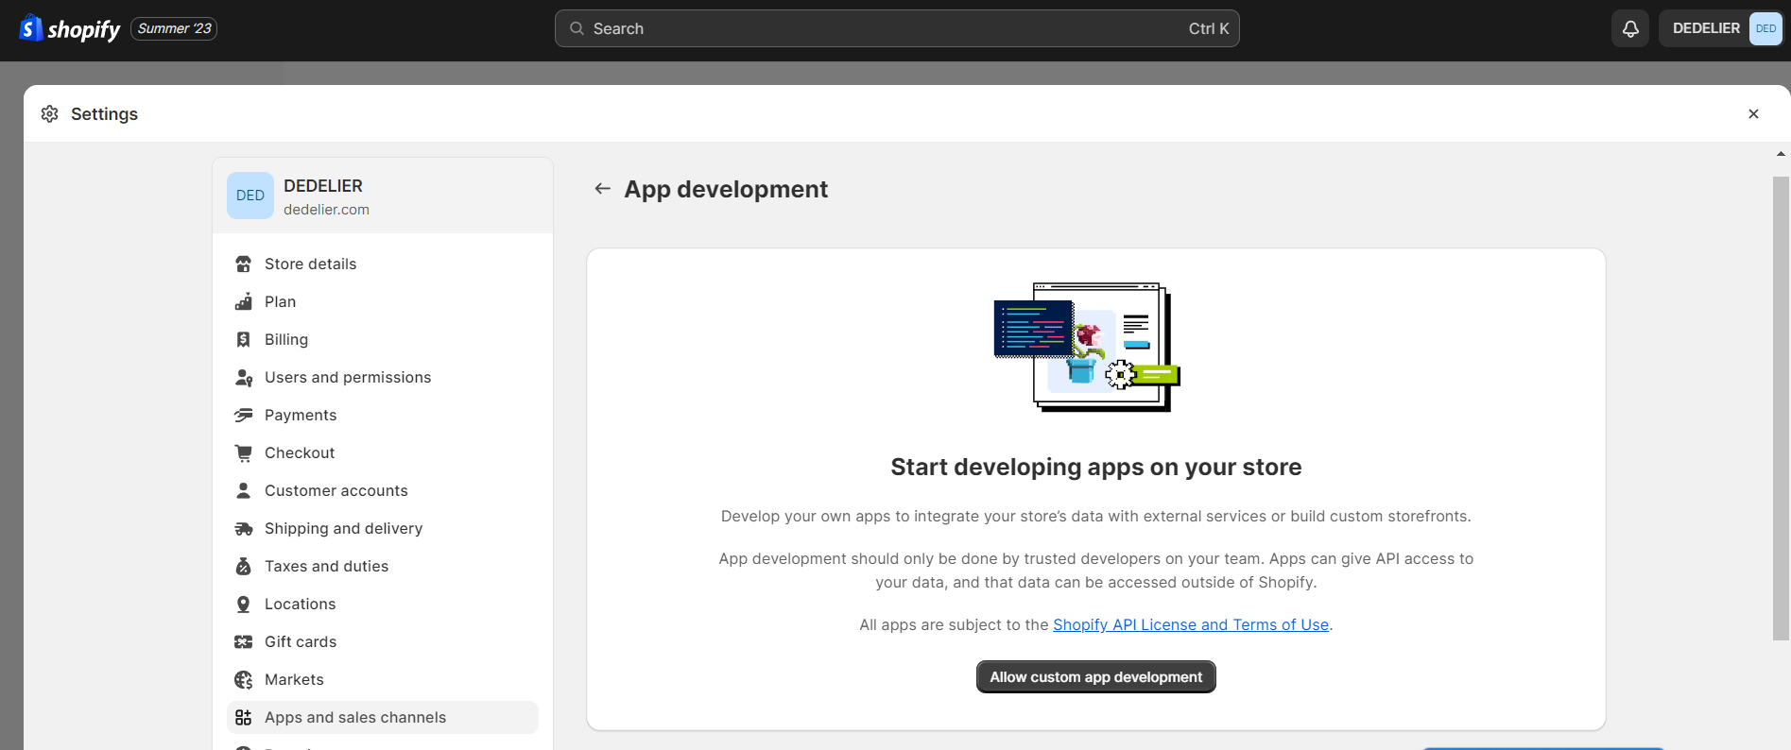Click the Taxes and duties icon

(x=244, y=566)
